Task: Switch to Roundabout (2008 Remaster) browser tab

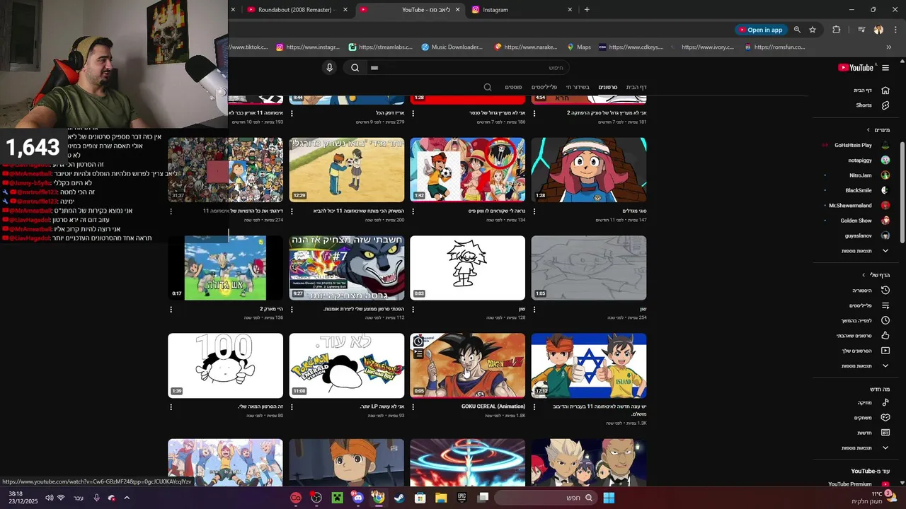Action: [x=297, y=10]
